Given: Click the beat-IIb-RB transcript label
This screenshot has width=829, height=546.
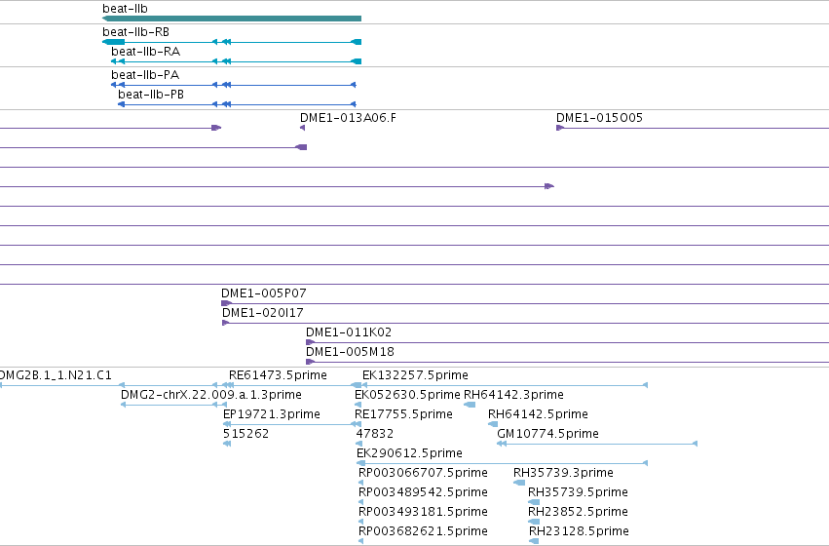Looking at the screenshot, I should pos(135,32).
